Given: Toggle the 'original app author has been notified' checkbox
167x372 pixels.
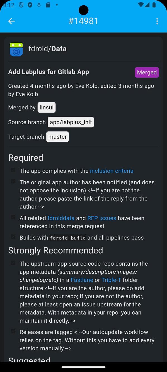Looking at the screenshot, I should pyautogui.click(x=13, y=181).
